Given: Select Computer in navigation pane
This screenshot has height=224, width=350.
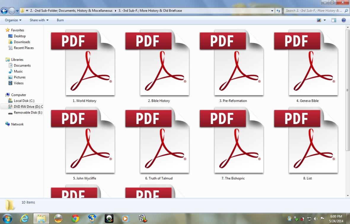Looking at the screenshot, I should tap(16, 95).
